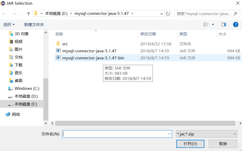Sort files by 大小 column
242x151 pixels.
coord(222,34)
